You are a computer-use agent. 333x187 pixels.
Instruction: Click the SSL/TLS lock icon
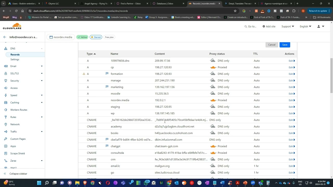point(6,74)
